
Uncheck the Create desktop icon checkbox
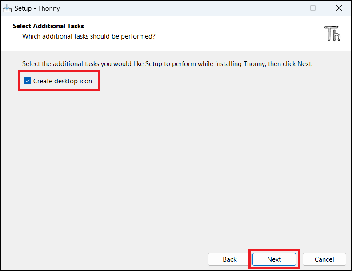coord(28,81)
